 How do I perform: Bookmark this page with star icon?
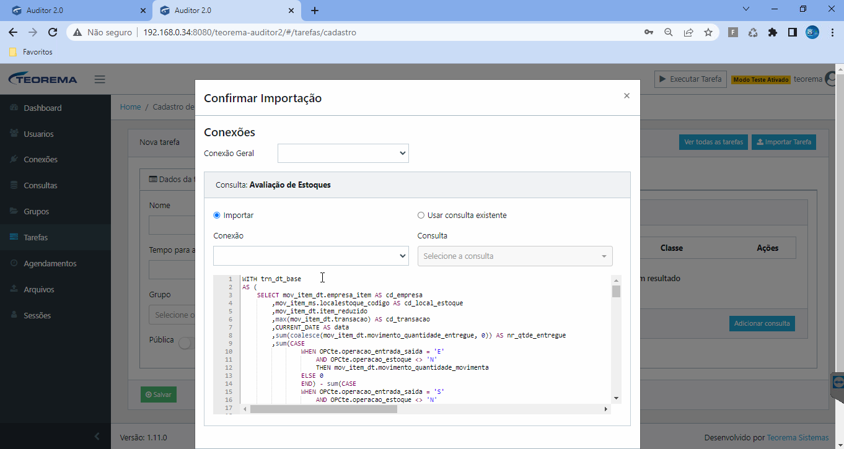(708, 32)
